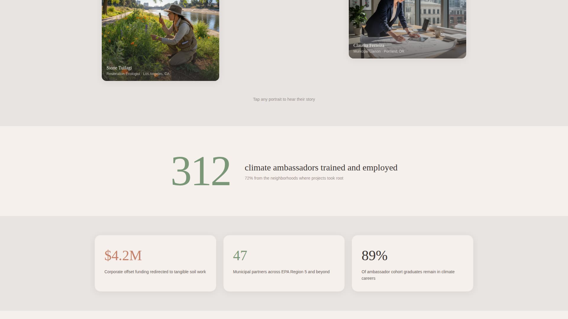This screenshot has height=319, width=568.
Task: Open the $4.2M funding stat card
Action: (x=155, y=263)
